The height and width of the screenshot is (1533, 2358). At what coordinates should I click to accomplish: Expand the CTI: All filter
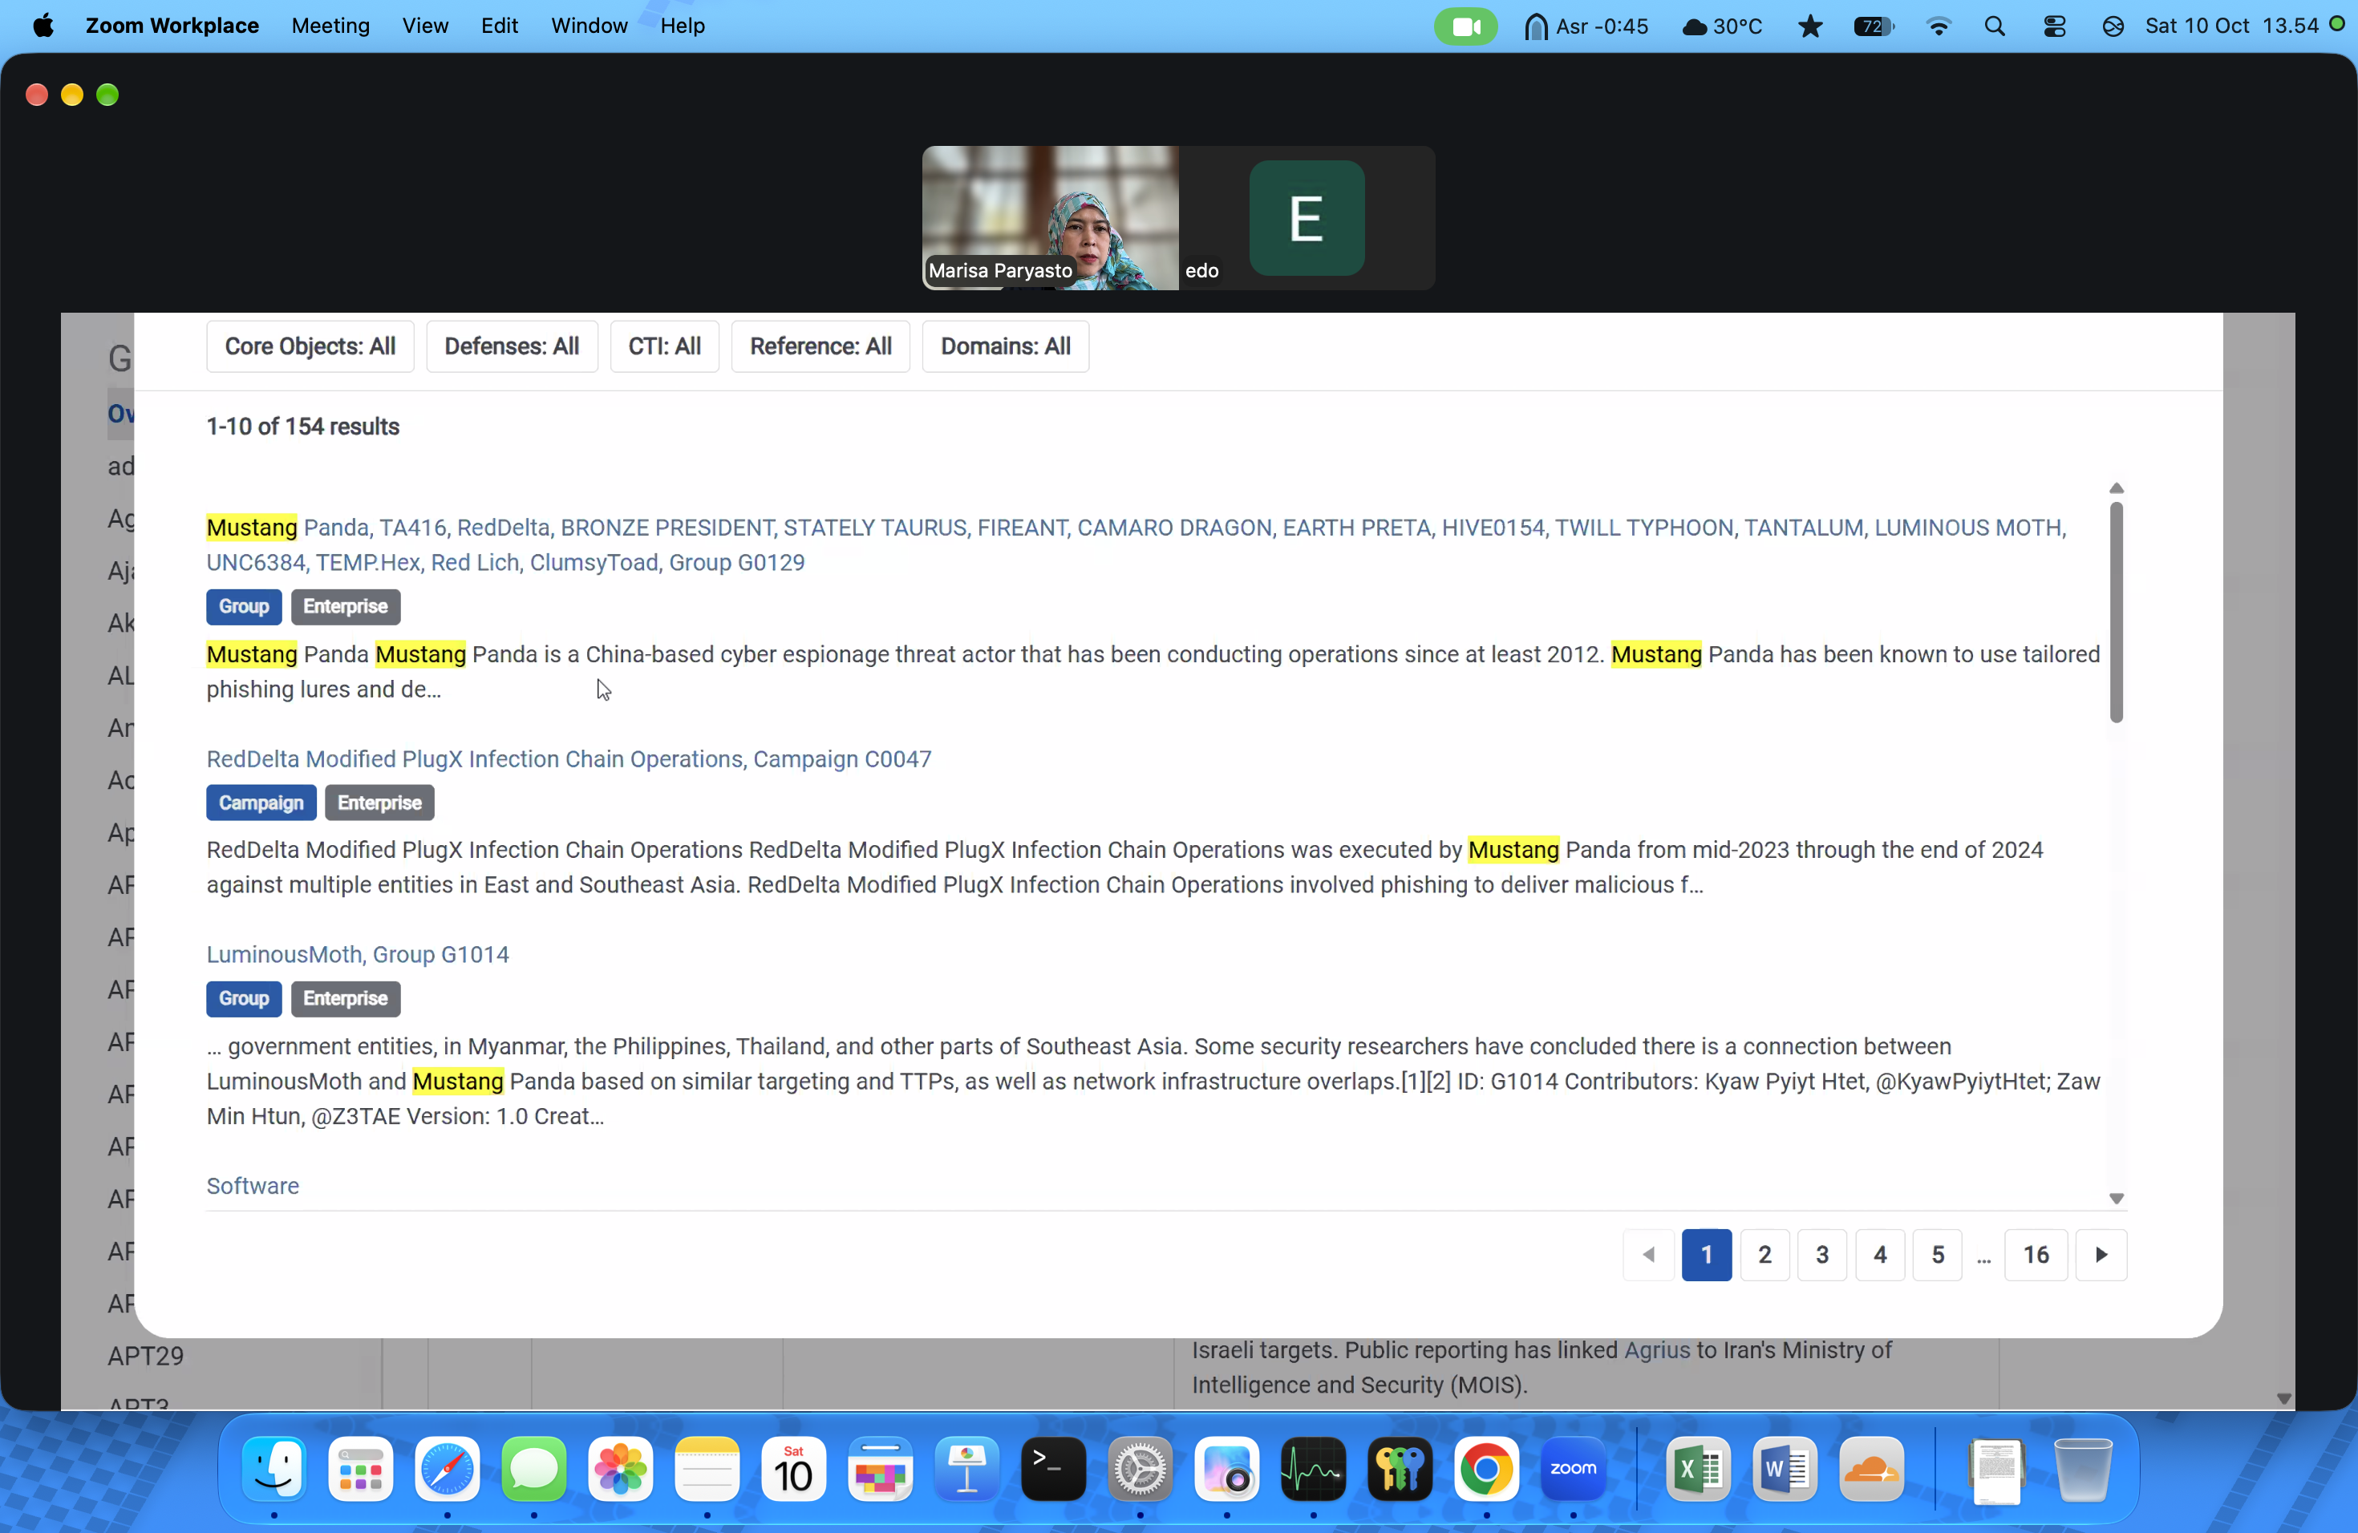664,346
